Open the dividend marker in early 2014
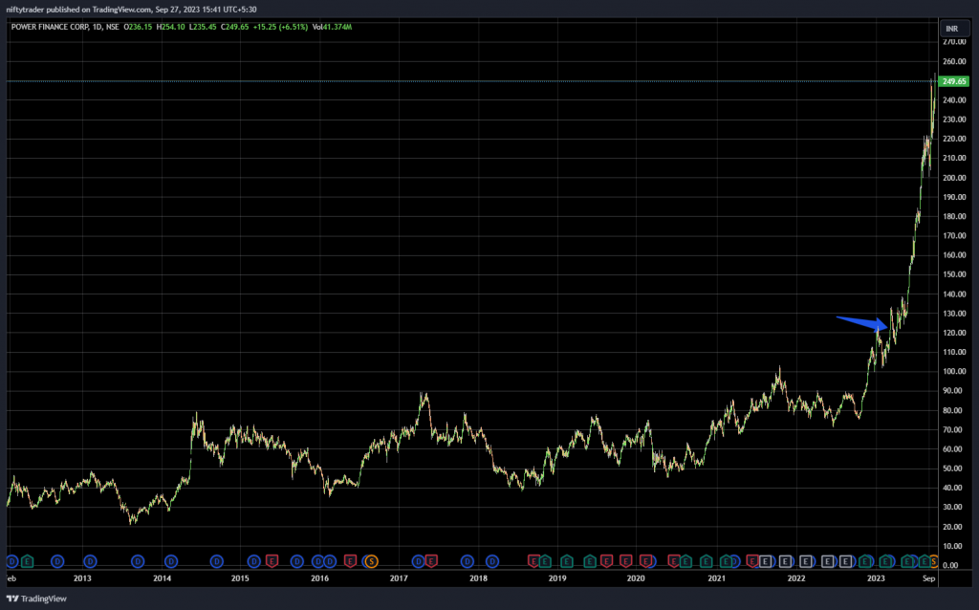This screenshot has height=610, width=979. click(x=171, y=561)
